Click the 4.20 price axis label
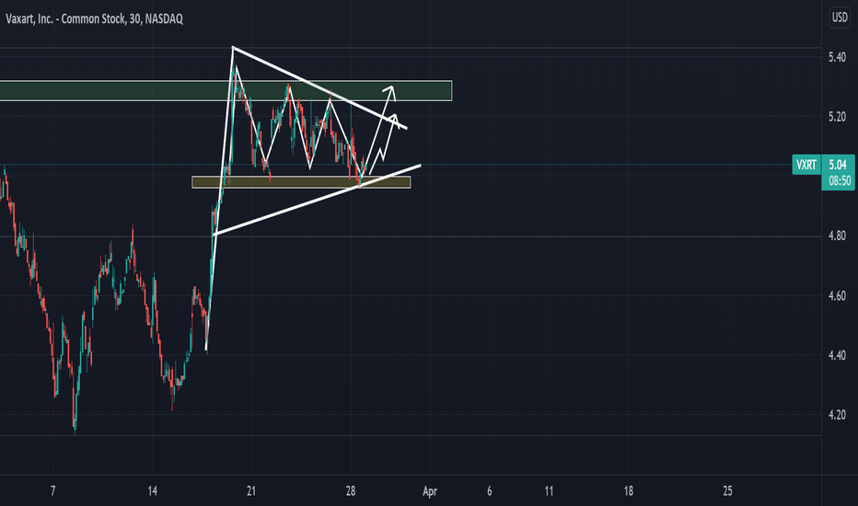858x506 pixels. [837, 415]
